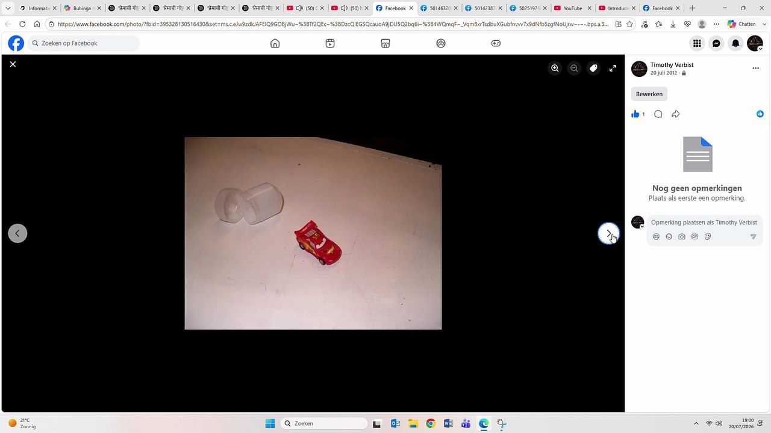771x433 pixels.
Task: Reload the current page
Action: (22, 24)
